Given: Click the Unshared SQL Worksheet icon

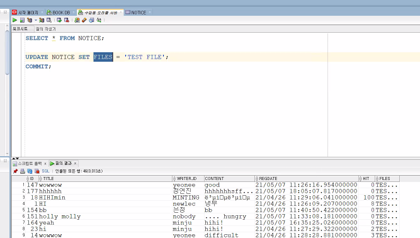Looking at the screenshot, I should coord(77,20).
